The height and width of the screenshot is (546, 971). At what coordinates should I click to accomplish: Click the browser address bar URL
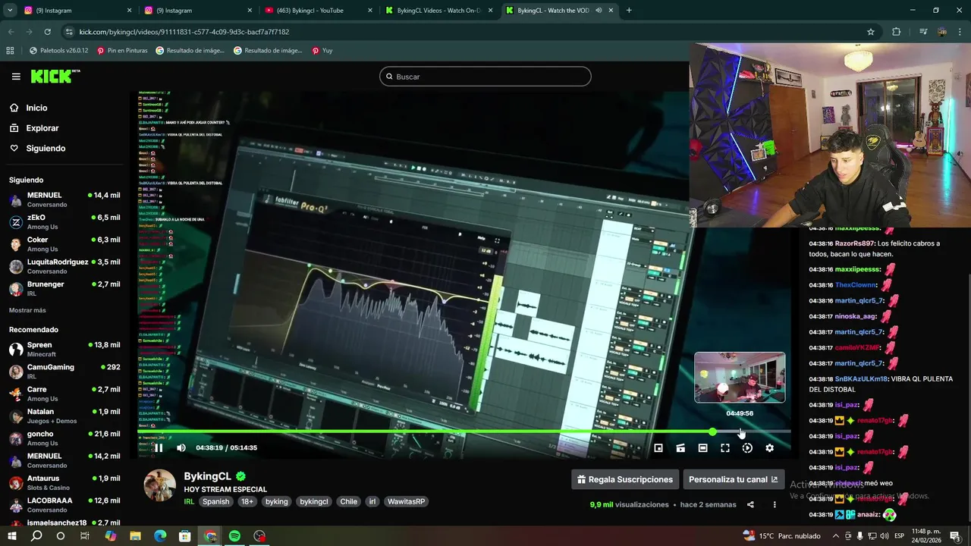(184, 32)
